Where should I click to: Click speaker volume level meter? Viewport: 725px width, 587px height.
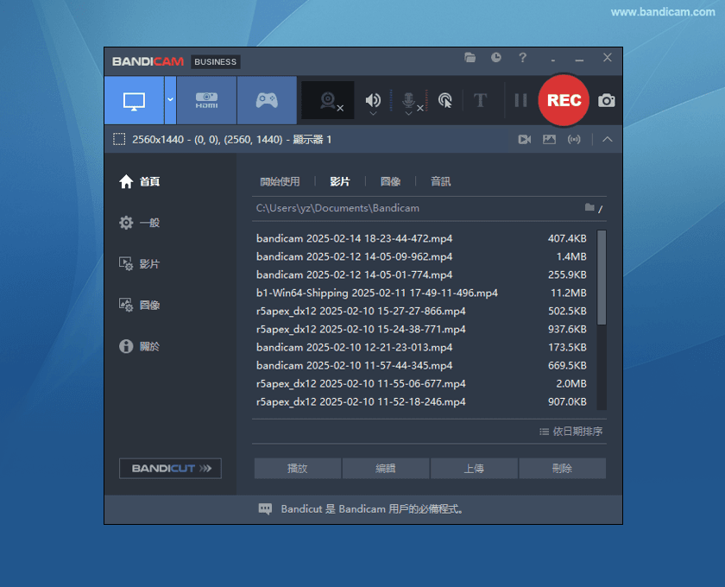391,100
